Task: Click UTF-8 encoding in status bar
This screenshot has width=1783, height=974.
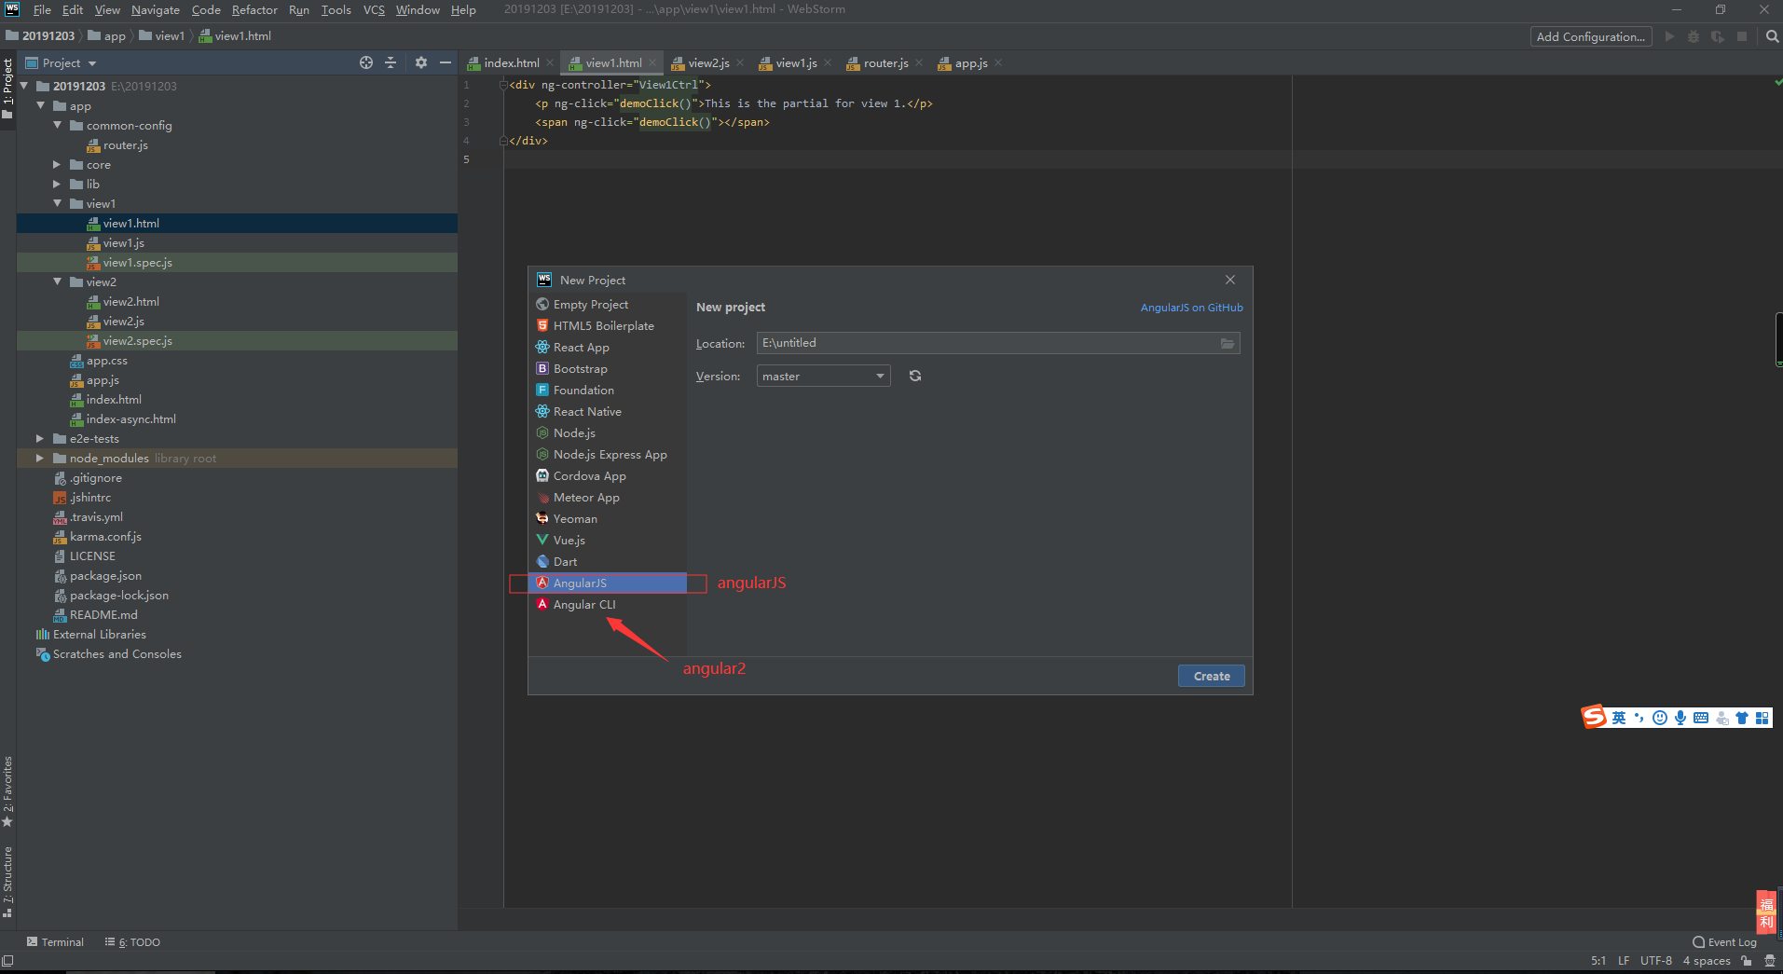Action: 1655,960
